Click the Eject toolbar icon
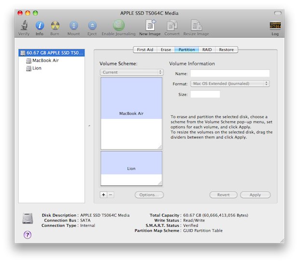This screenshot has height=263, width=299. pyautogui.click(x=92, y=26)
